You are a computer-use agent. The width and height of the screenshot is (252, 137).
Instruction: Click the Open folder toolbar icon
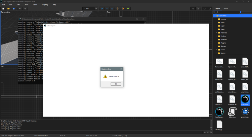(x=8, y=8)
